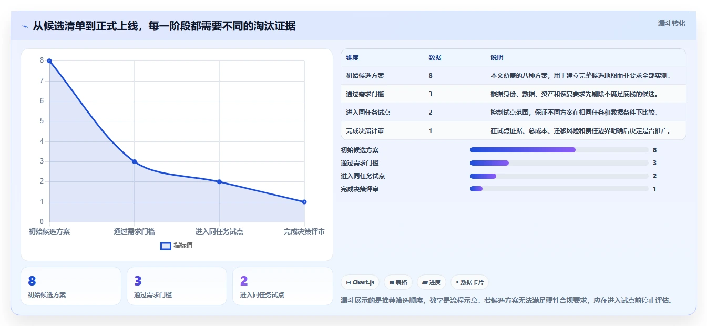Click table cell 进入同任务试点
Image resolution: width=707 pixels, height=326 pixels.
click(x=368, y=113)
